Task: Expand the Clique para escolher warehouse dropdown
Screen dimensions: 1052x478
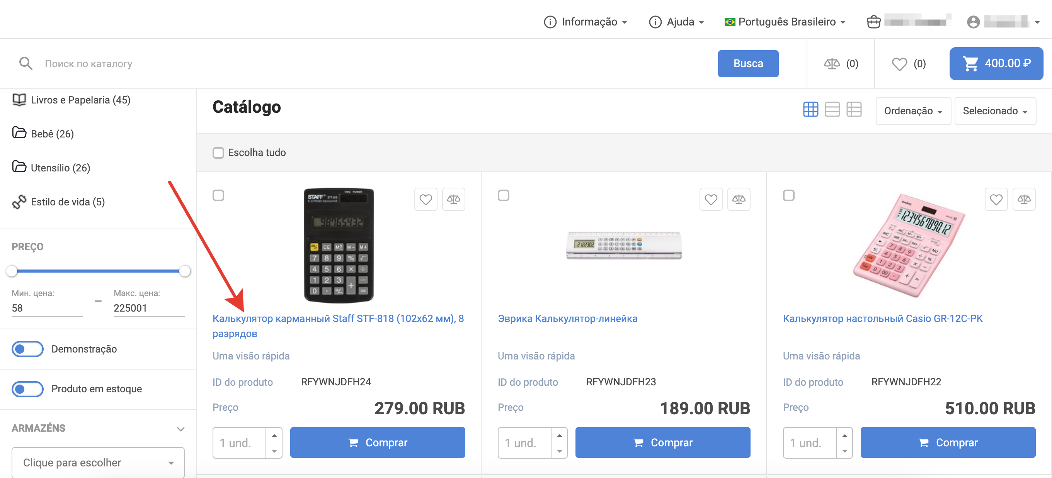Action: (x=98, y=463)
